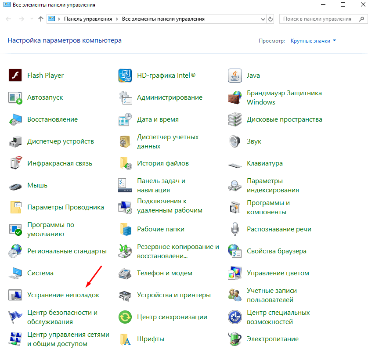Click the Брандмауэр Защитника Windows icon
The image size is (368, 364).
235,97
